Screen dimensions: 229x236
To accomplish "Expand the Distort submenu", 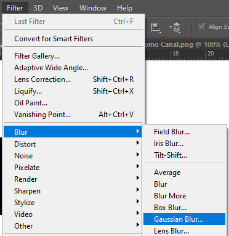I will 73,144.
